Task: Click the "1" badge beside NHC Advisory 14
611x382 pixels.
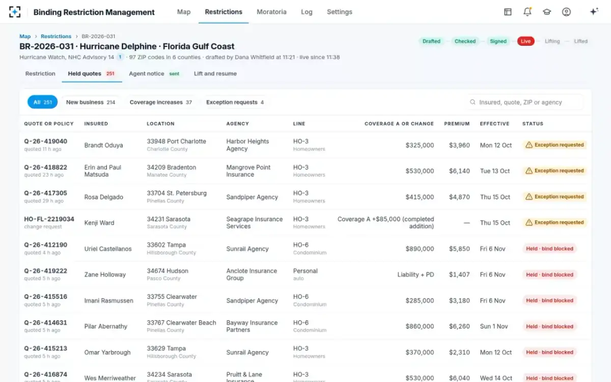Action: tap(120, 57)
